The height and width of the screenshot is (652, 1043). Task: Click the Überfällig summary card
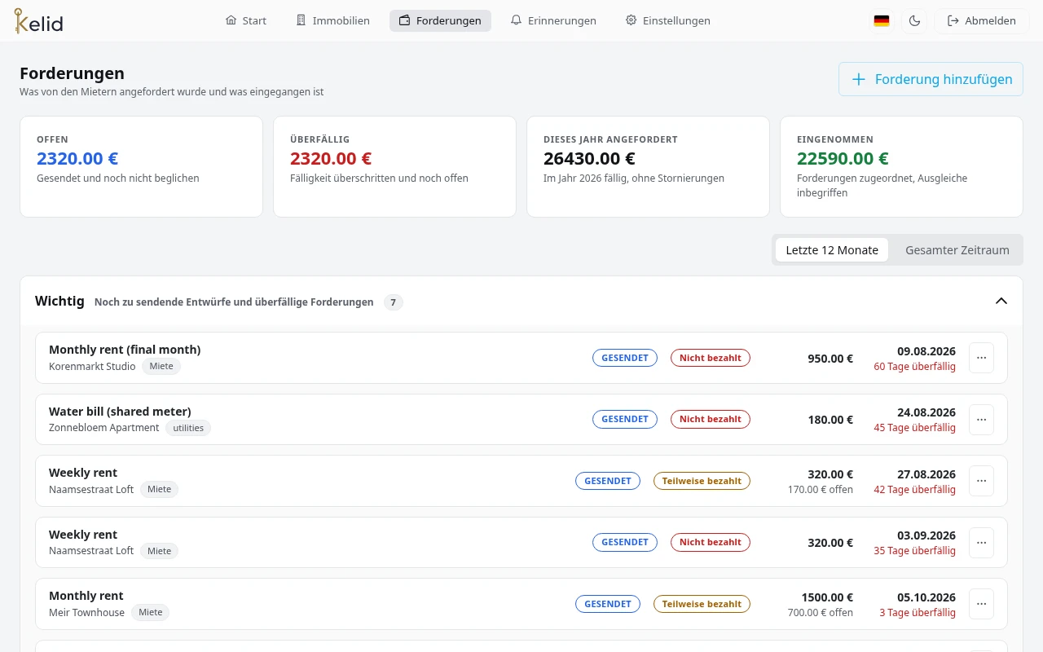tap(394, 166)
